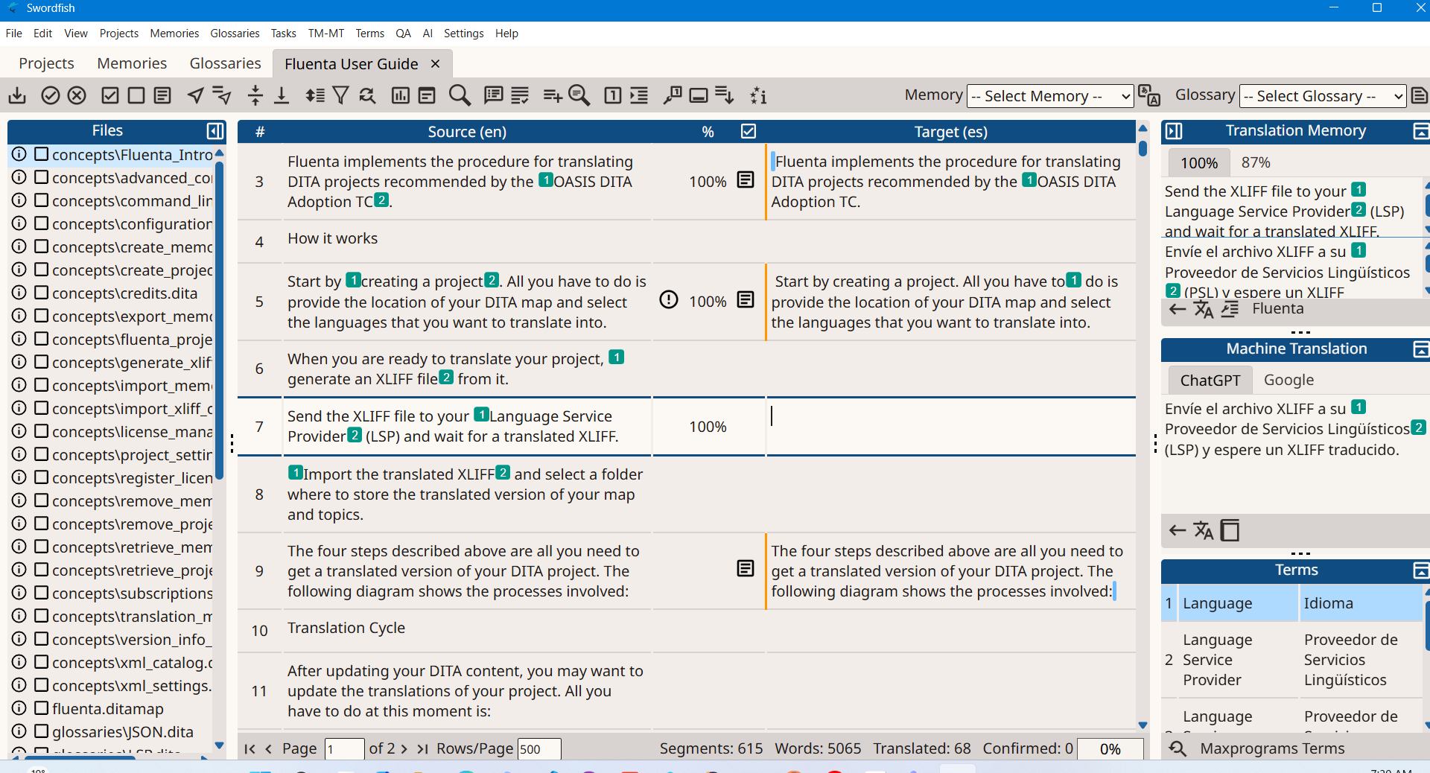Screen dimensions: 1430x773
Task: Click the Page number input field
Action: coord(345,749)
